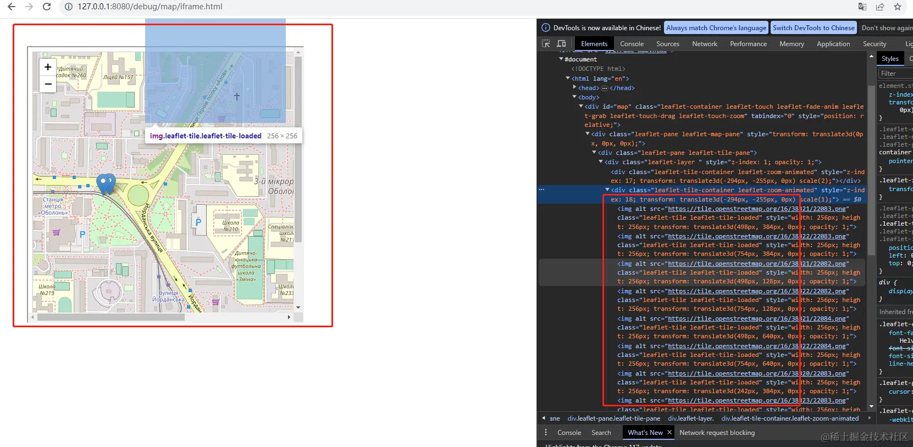Open the Search drawer tab
The width and height of the screenshot is (913, 447).
[x=601, y=433]
